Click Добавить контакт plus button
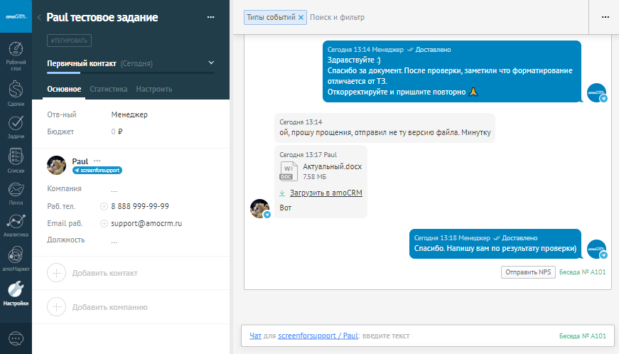619x354 pixels. pos(57,273)
